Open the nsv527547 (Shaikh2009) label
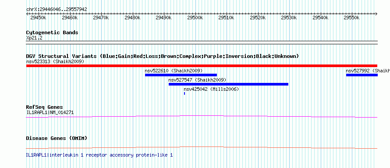 click(x=197, y=80)
